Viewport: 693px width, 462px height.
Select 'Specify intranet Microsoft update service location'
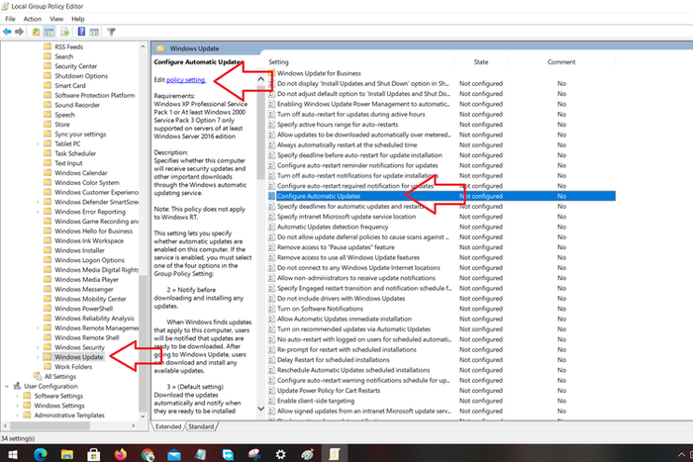pos(346,217)
